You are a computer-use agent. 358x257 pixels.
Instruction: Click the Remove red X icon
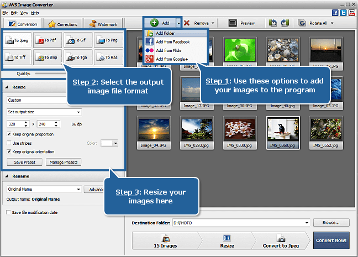[187, 23]
